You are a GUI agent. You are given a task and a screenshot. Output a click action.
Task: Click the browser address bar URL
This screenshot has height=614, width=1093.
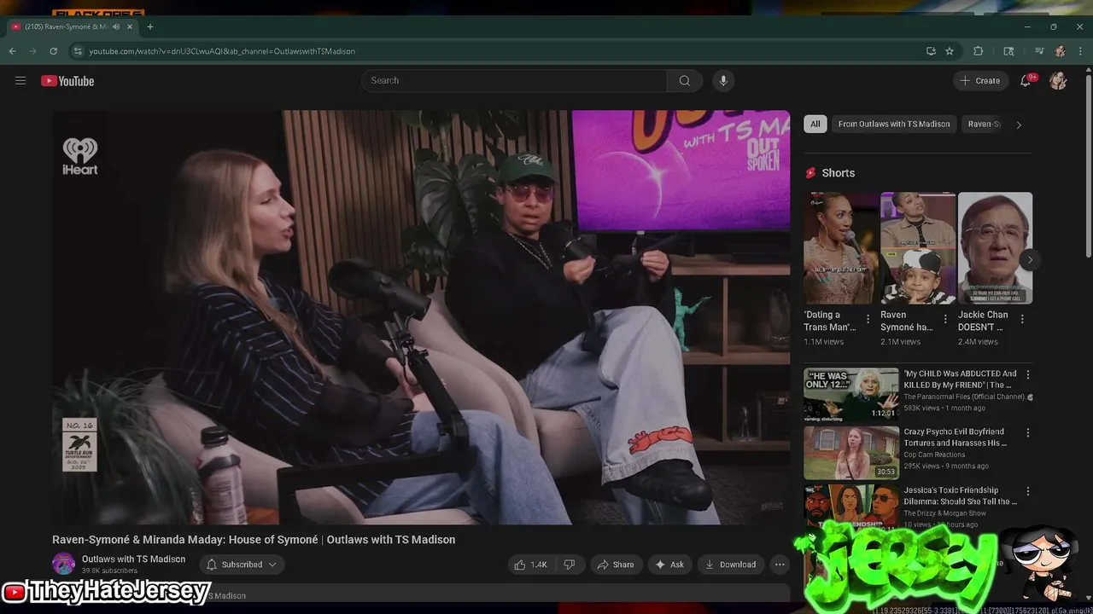(x=222, y=51)
